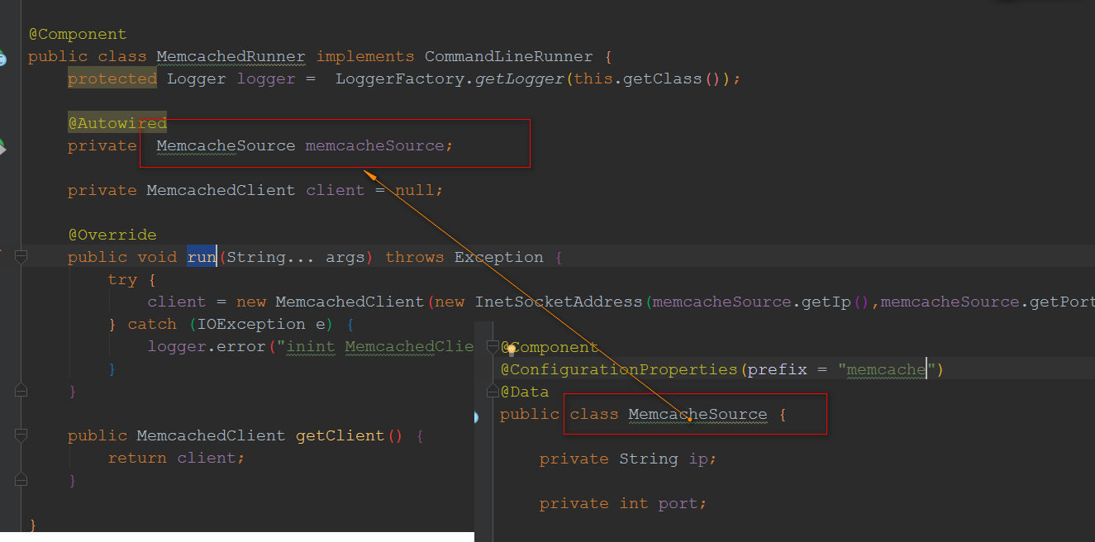Viewport: 1095px width, 542px height.
Task: Click the MemcacheSource class declaration name
Action: pyautogui.click(x=697, y=414)
